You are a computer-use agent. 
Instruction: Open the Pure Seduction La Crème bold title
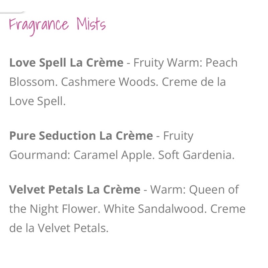click(81, 136)
